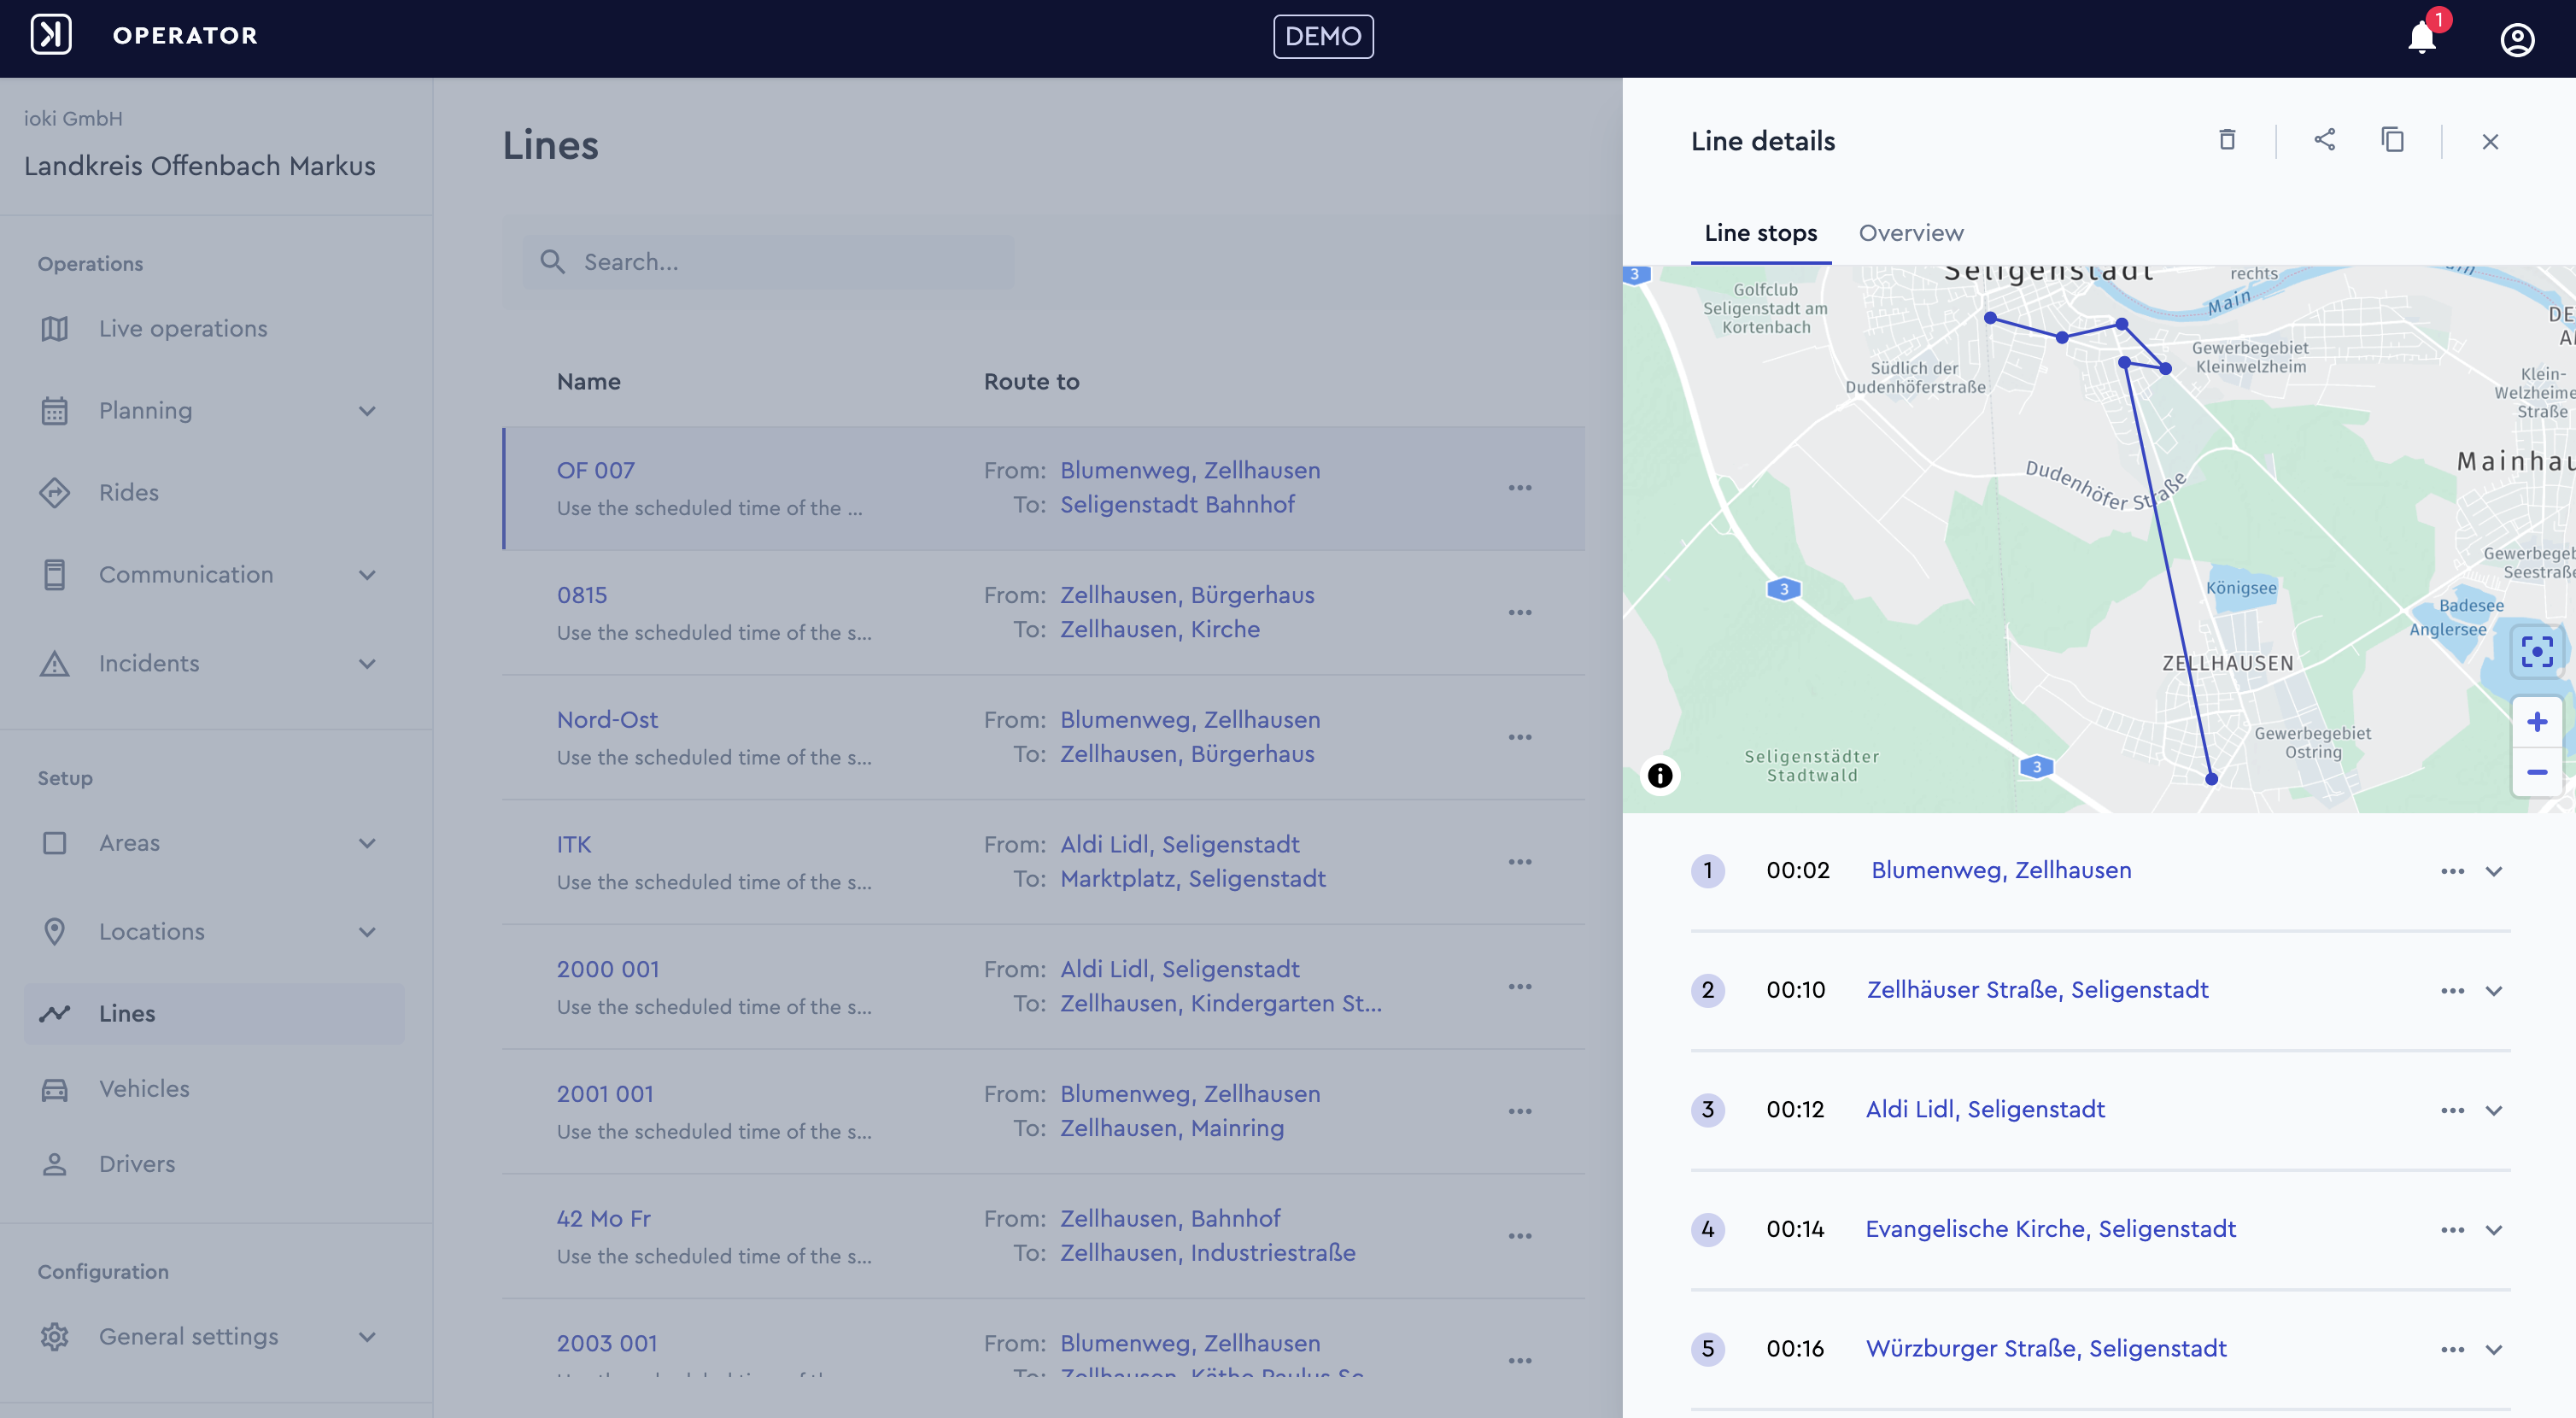Click the recenter map focus icon
This screenshot has height=1418, width=2576.
click(2536, 651)
